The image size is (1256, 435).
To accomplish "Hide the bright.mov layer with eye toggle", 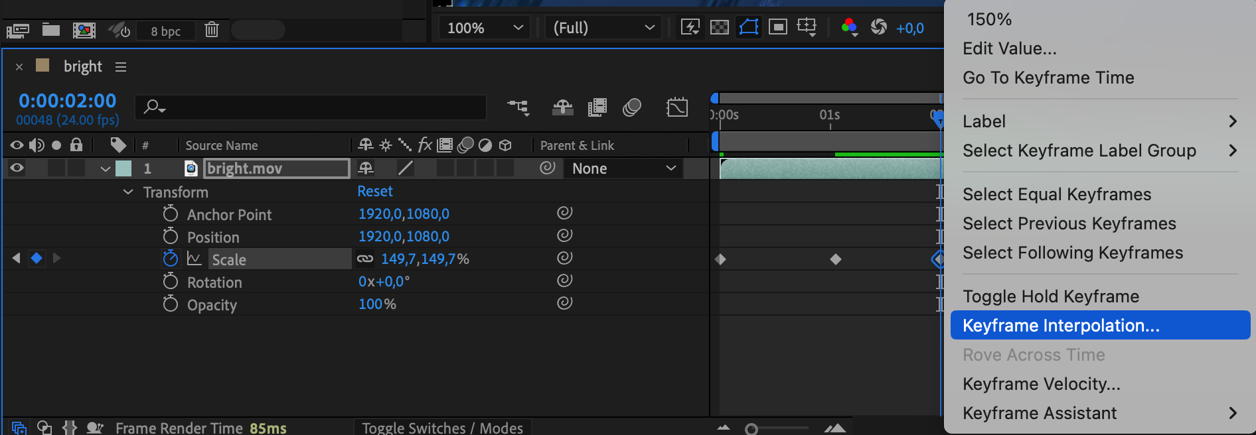I will coord(17,168).
